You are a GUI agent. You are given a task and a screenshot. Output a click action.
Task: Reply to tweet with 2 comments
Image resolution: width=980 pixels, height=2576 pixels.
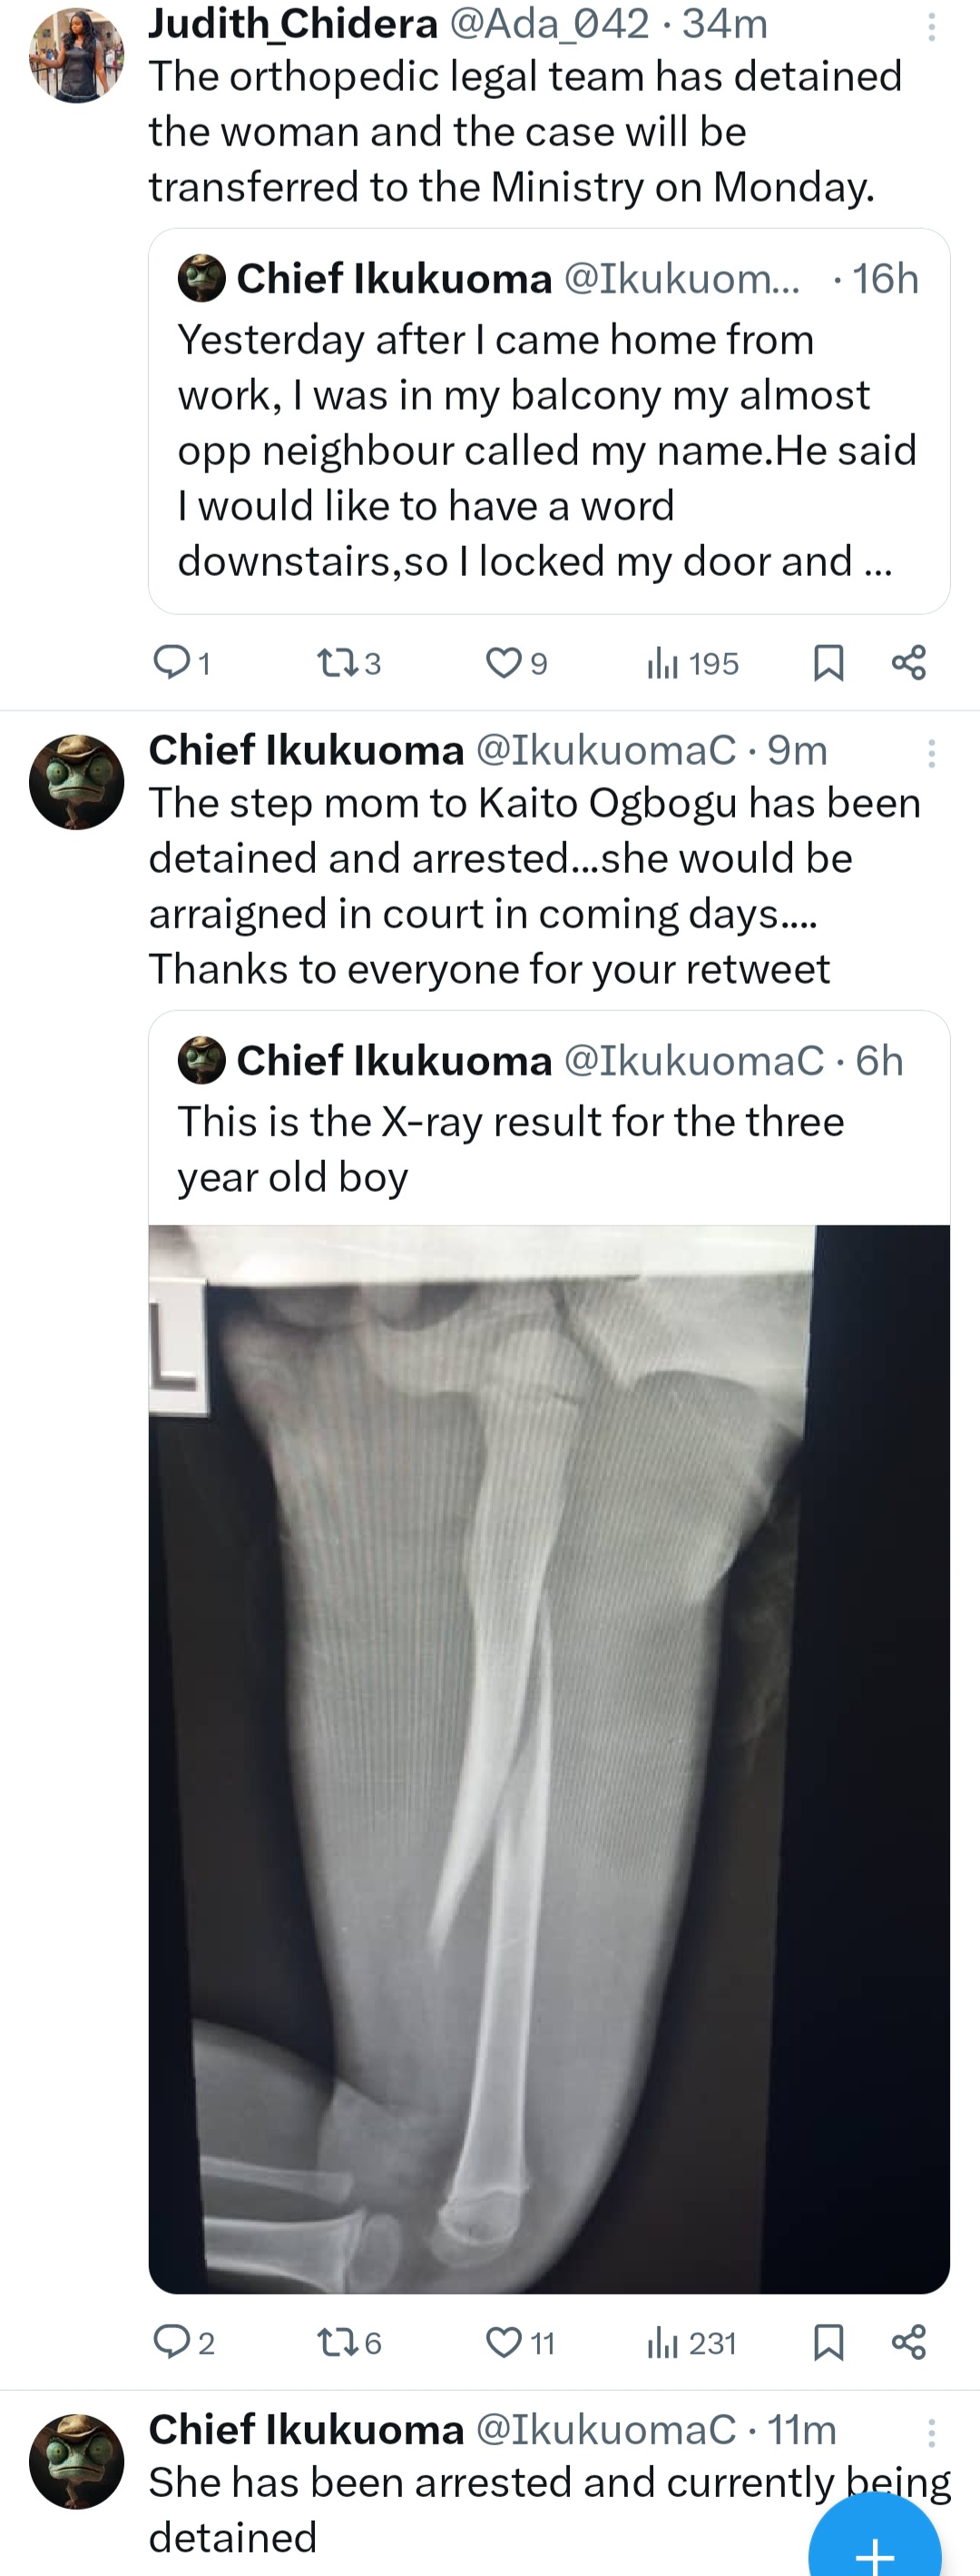click(182, 2342)
